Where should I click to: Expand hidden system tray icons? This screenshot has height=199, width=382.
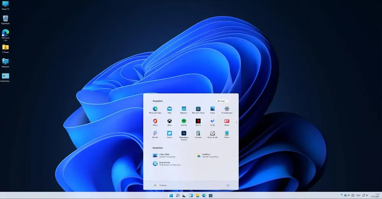click(342, 196)
